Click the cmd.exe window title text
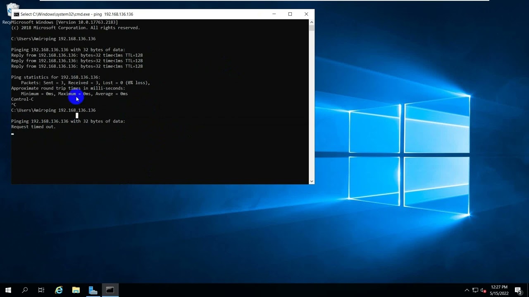This screenshot has width=529, height=297. pyautogui.click(x=77, y=14)
